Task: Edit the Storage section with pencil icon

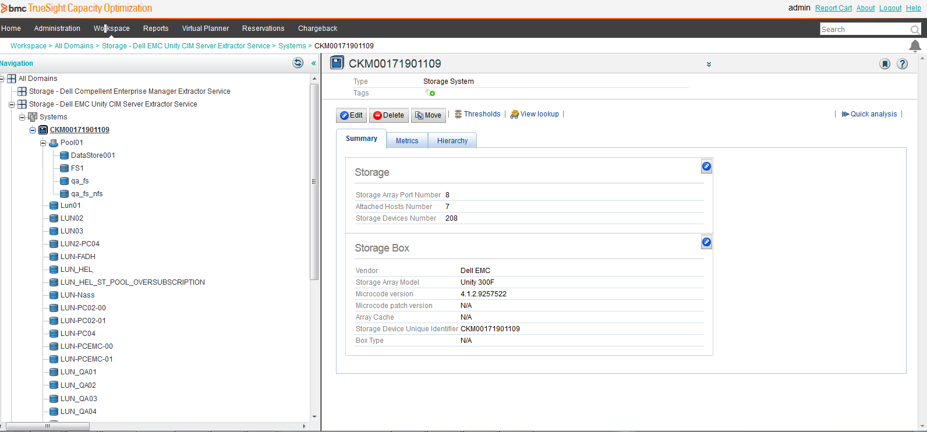Action: [706, 167]
